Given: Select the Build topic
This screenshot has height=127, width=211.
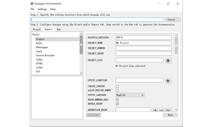Looking at the screenshot, I should [39, 43].
